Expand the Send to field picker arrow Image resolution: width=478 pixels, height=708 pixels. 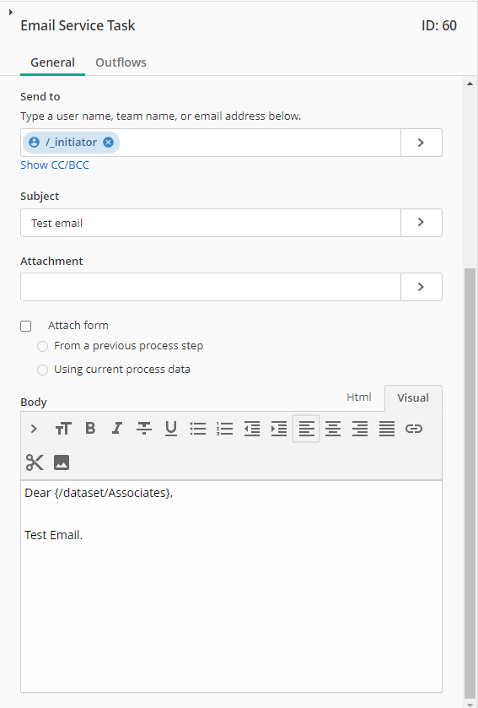[x=422, y=143]
